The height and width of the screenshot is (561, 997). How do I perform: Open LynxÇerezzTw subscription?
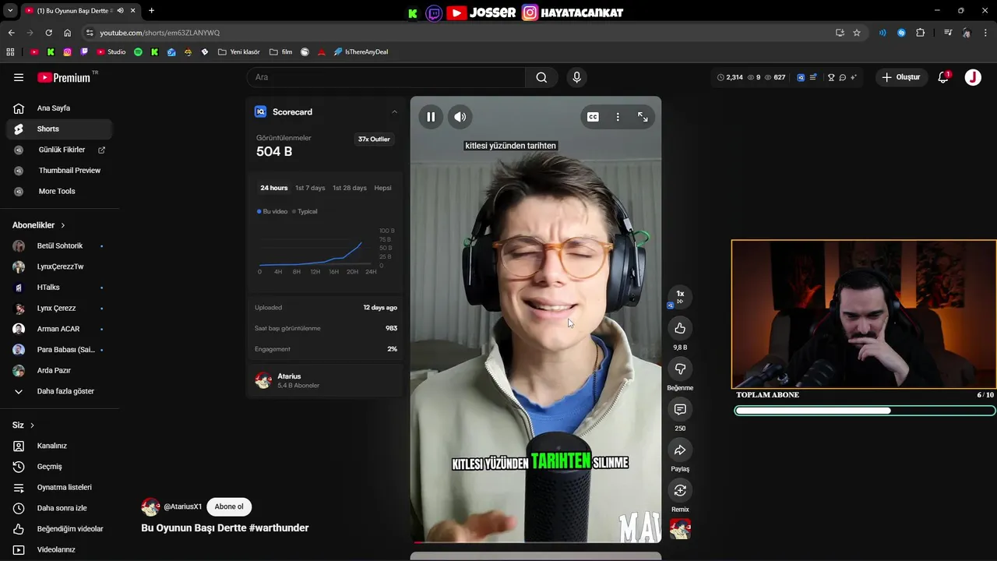(59, 266)
